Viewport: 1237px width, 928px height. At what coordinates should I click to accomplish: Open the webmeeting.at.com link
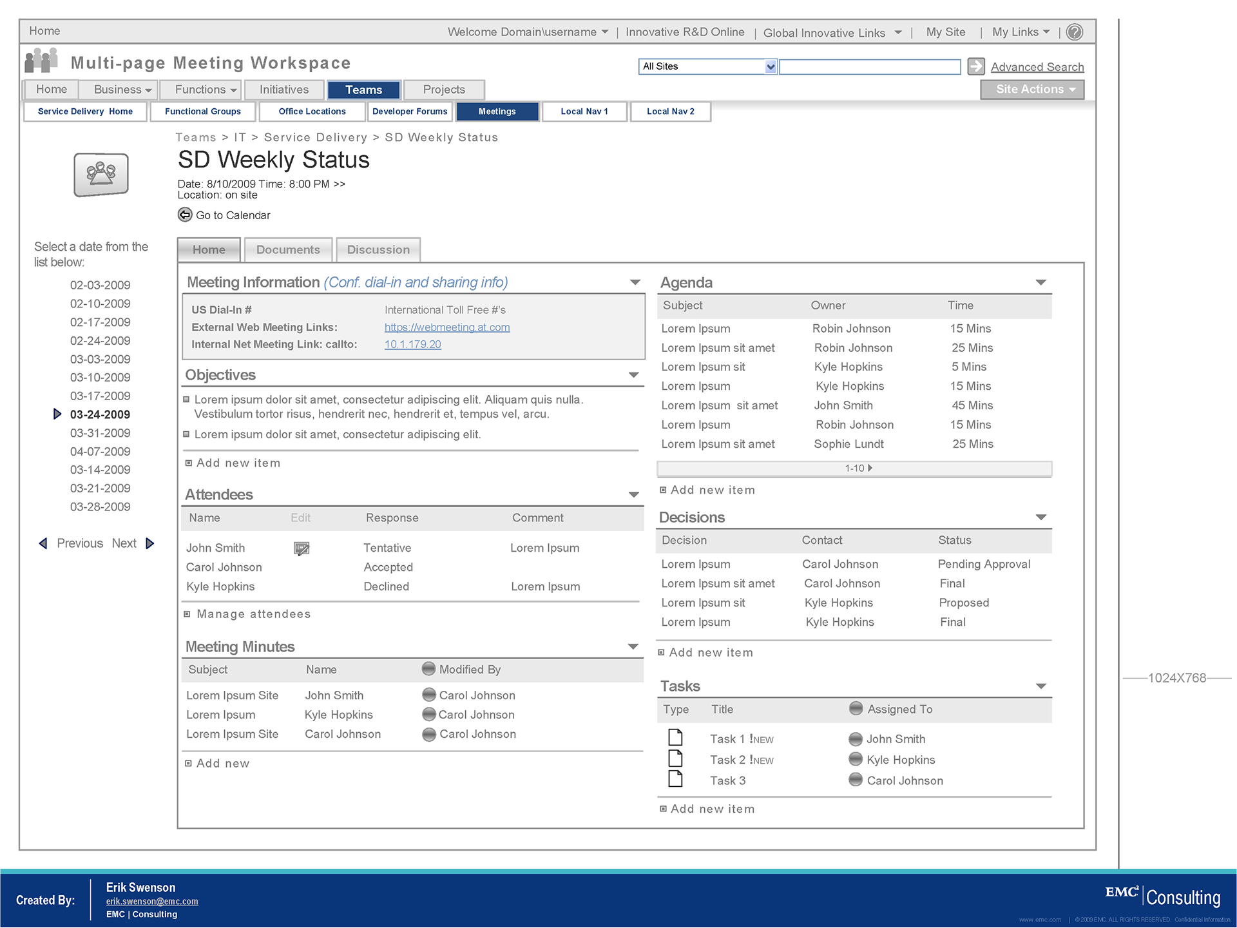(446, 327)
